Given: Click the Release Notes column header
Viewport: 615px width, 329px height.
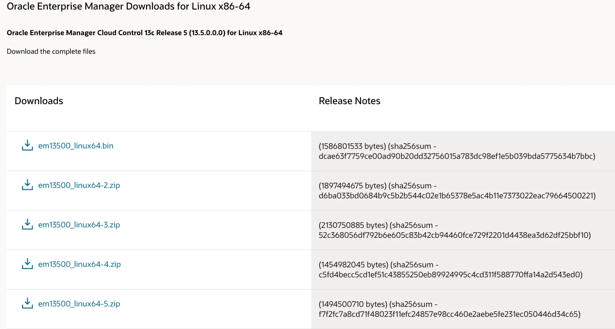Looking at the screenshot, I should 349,101.
